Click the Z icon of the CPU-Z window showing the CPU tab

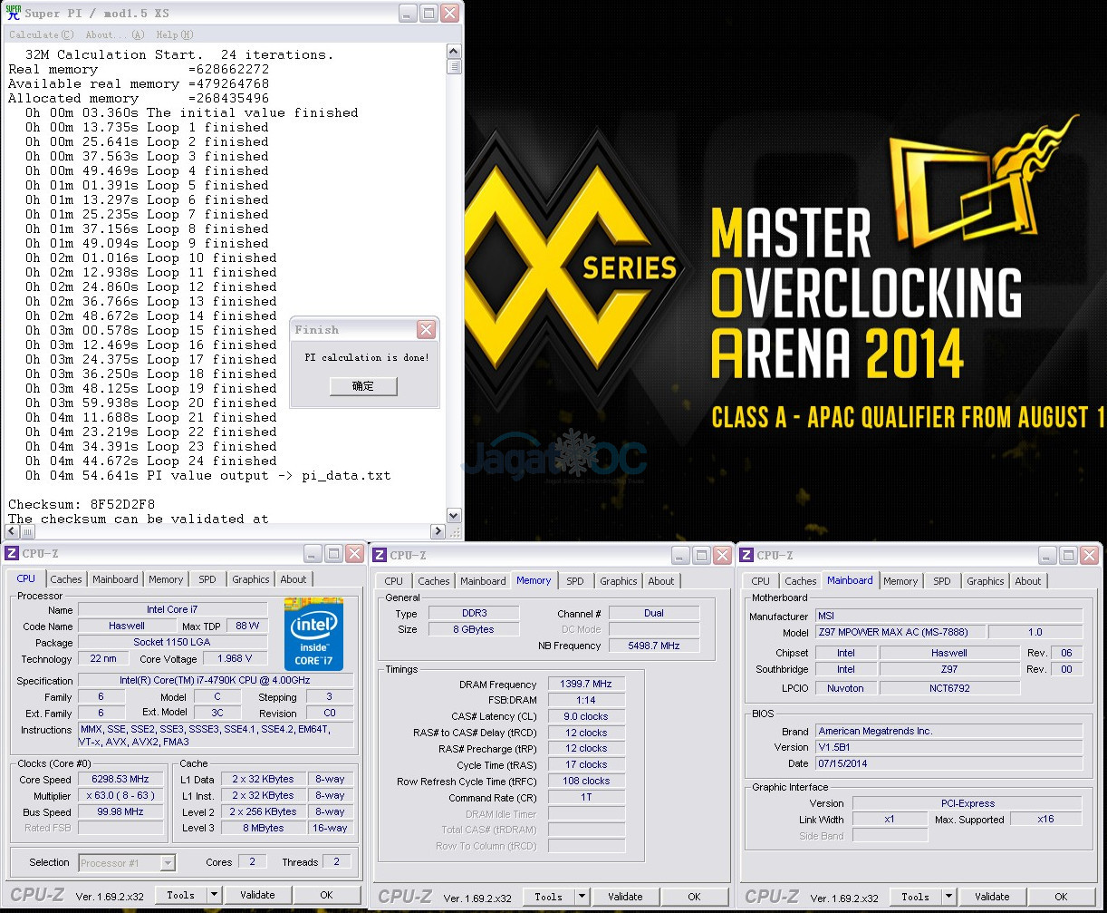coord(12,554)
